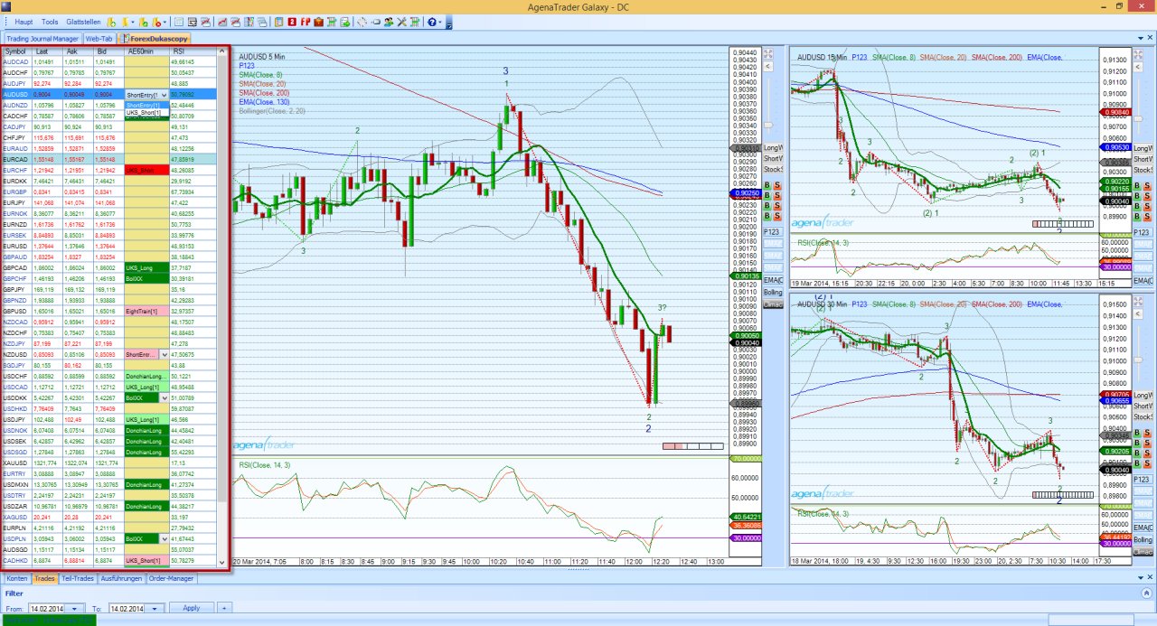Open the Order-Manager tab
This screenshot has height=626, width=1157.
coord(174,577)
